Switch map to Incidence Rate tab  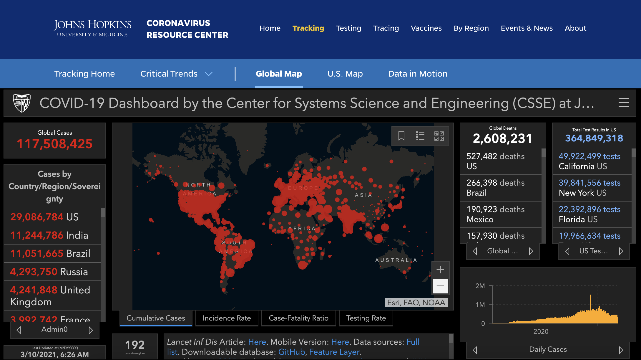pyautogui.click(x=227, y=318)
